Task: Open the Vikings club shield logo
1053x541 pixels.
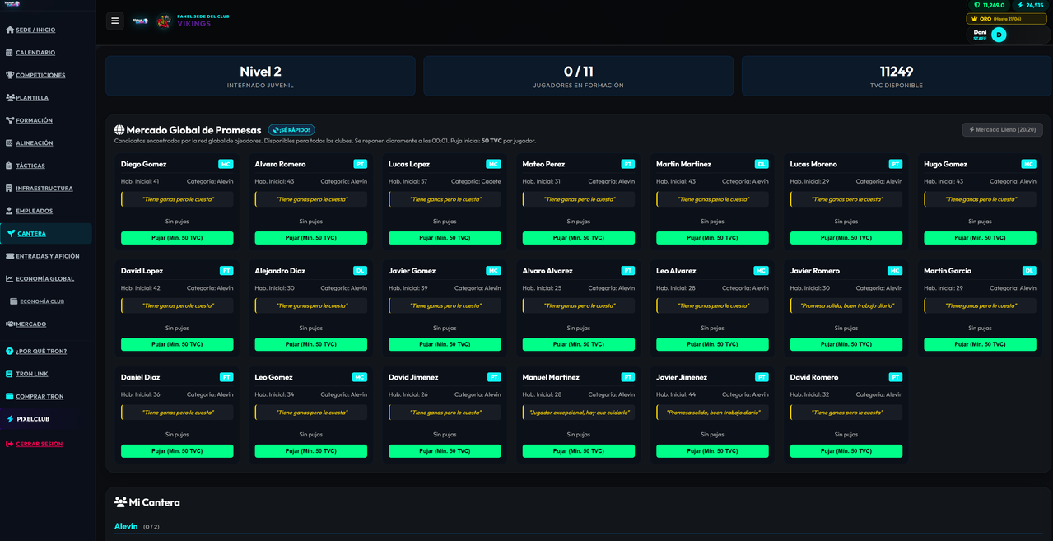Action: (x=165, y=21)
